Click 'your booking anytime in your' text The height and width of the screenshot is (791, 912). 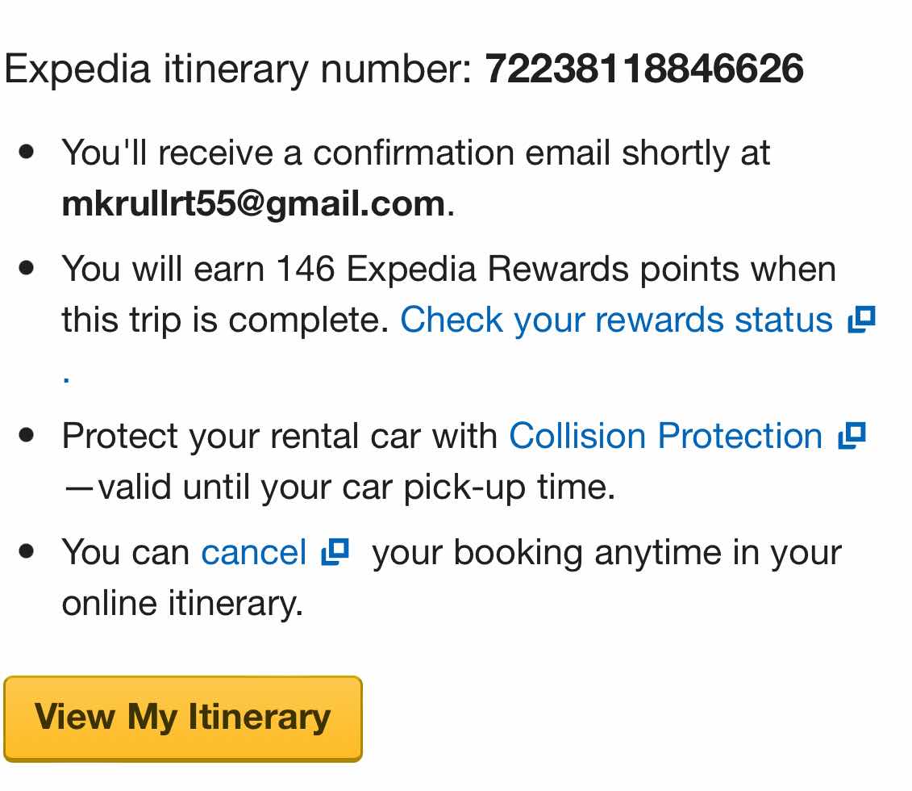[x=607, y=553]
